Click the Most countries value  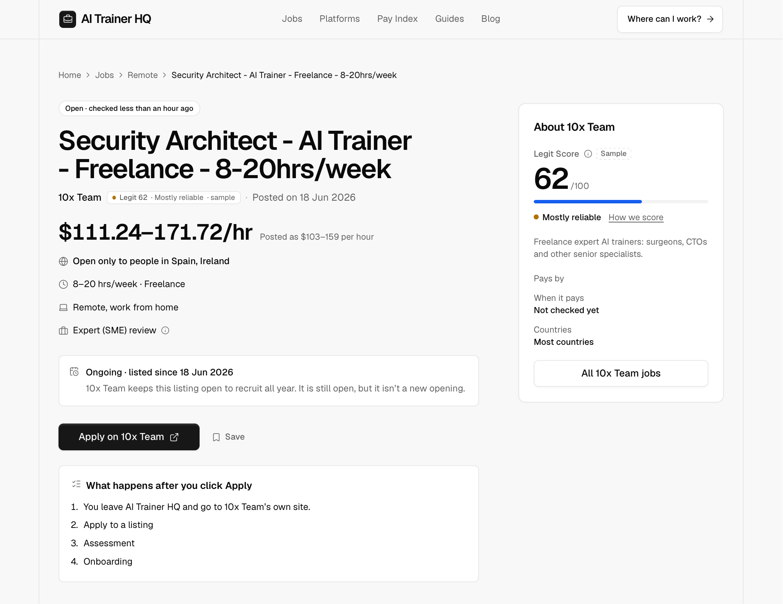tap(564, 342)
